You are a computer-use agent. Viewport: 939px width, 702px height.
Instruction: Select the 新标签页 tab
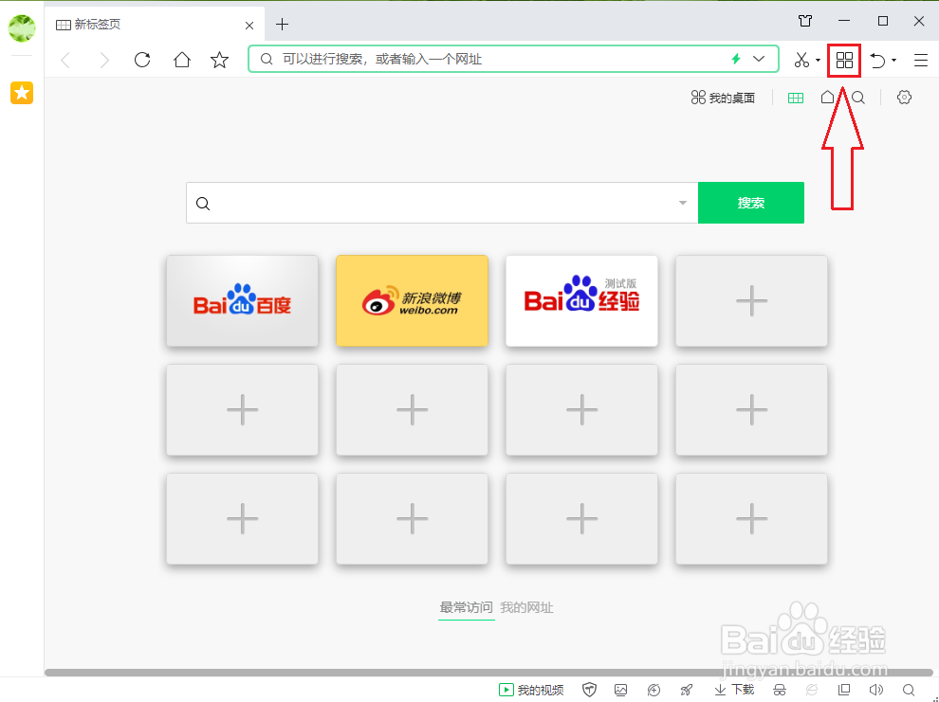(x=155, y=24)
